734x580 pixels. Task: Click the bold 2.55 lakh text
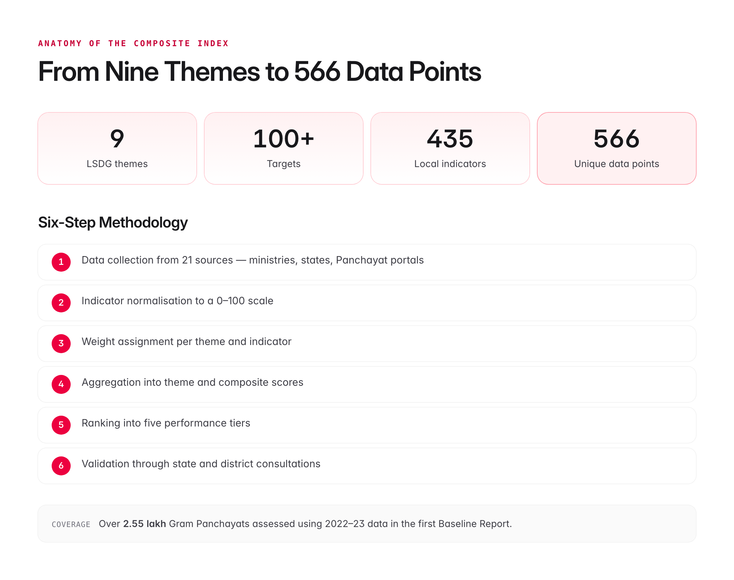144,524
